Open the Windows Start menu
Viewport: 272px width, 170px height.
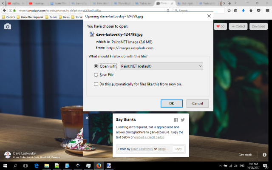[5, 166]
